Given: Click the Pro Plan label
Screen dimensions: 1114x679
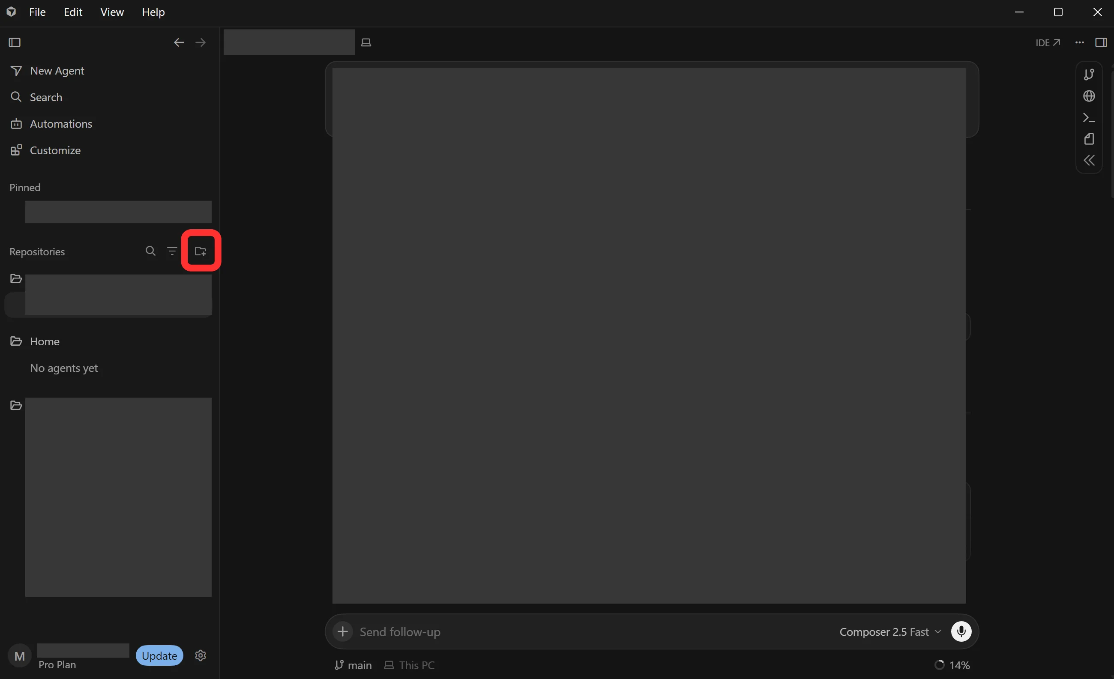Looking at the screenshot, I should (x=57, y=664).
